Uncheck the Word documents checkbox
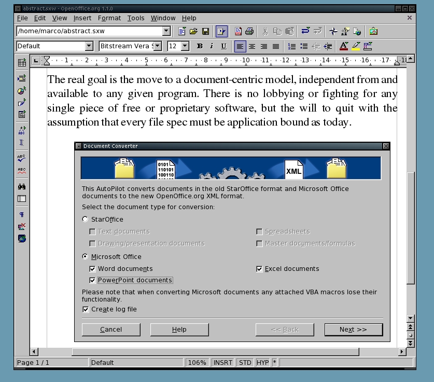This screenshot has width=434, height=382. coord(93,269)
